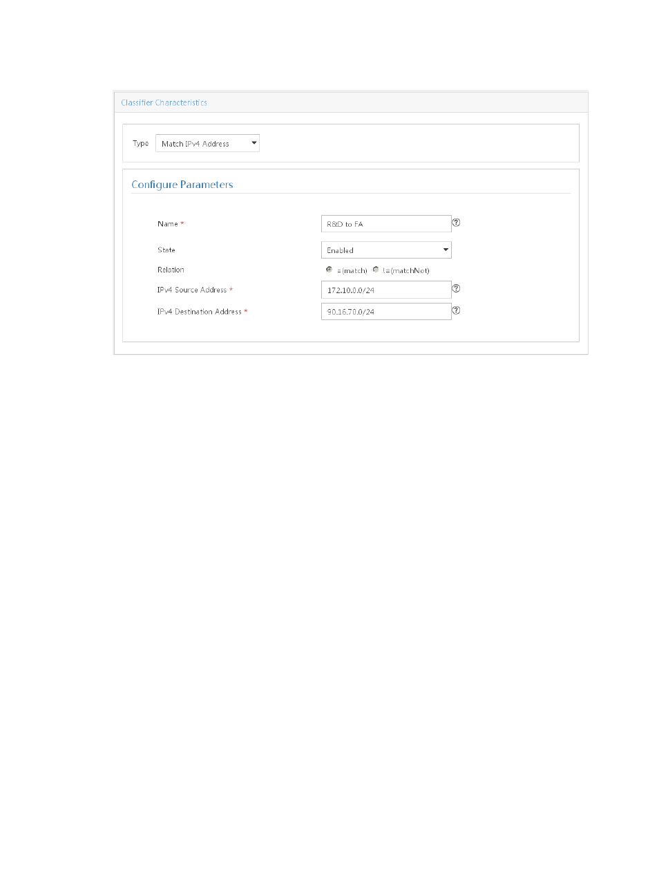Click the Type label text

coord(140,144)
